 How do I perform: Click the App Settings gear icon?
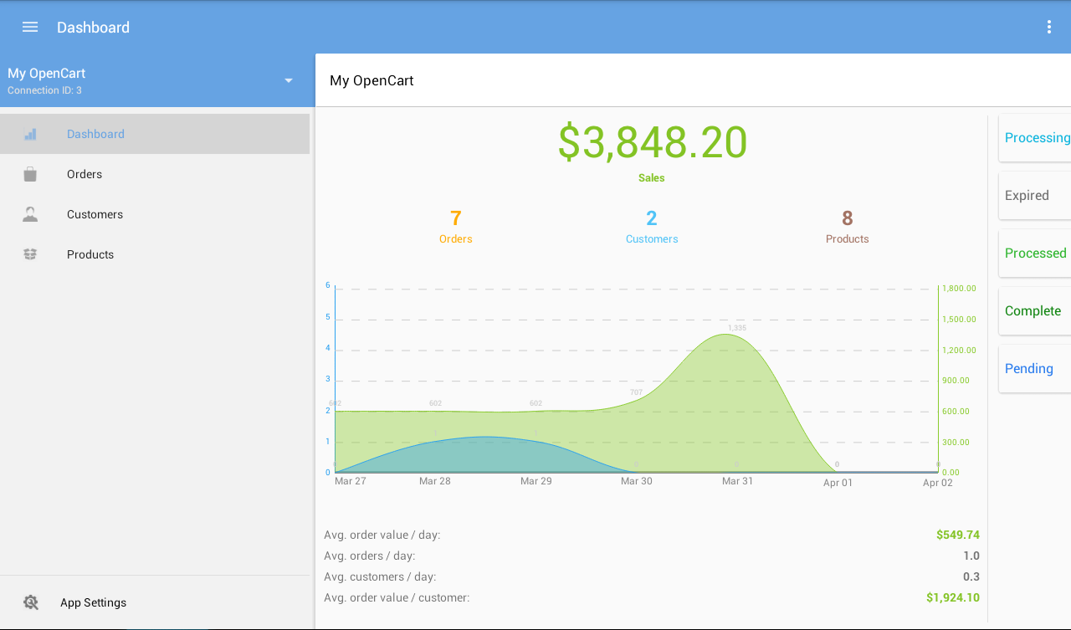tap(31, 602)
